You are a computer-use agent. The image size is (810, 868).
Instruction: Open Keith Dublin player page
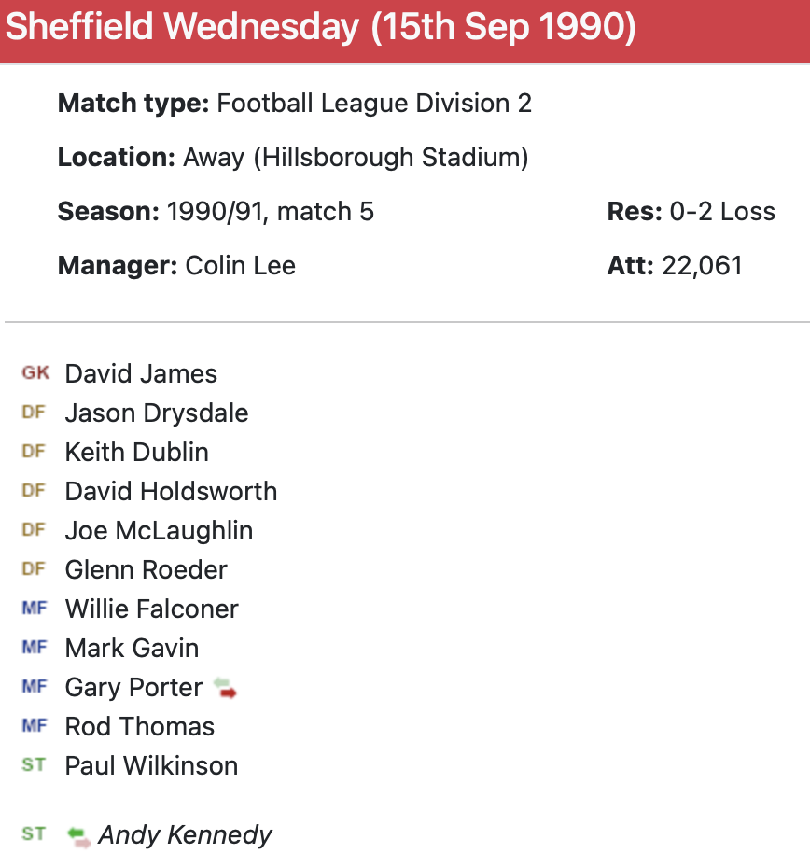coord(136,453)
